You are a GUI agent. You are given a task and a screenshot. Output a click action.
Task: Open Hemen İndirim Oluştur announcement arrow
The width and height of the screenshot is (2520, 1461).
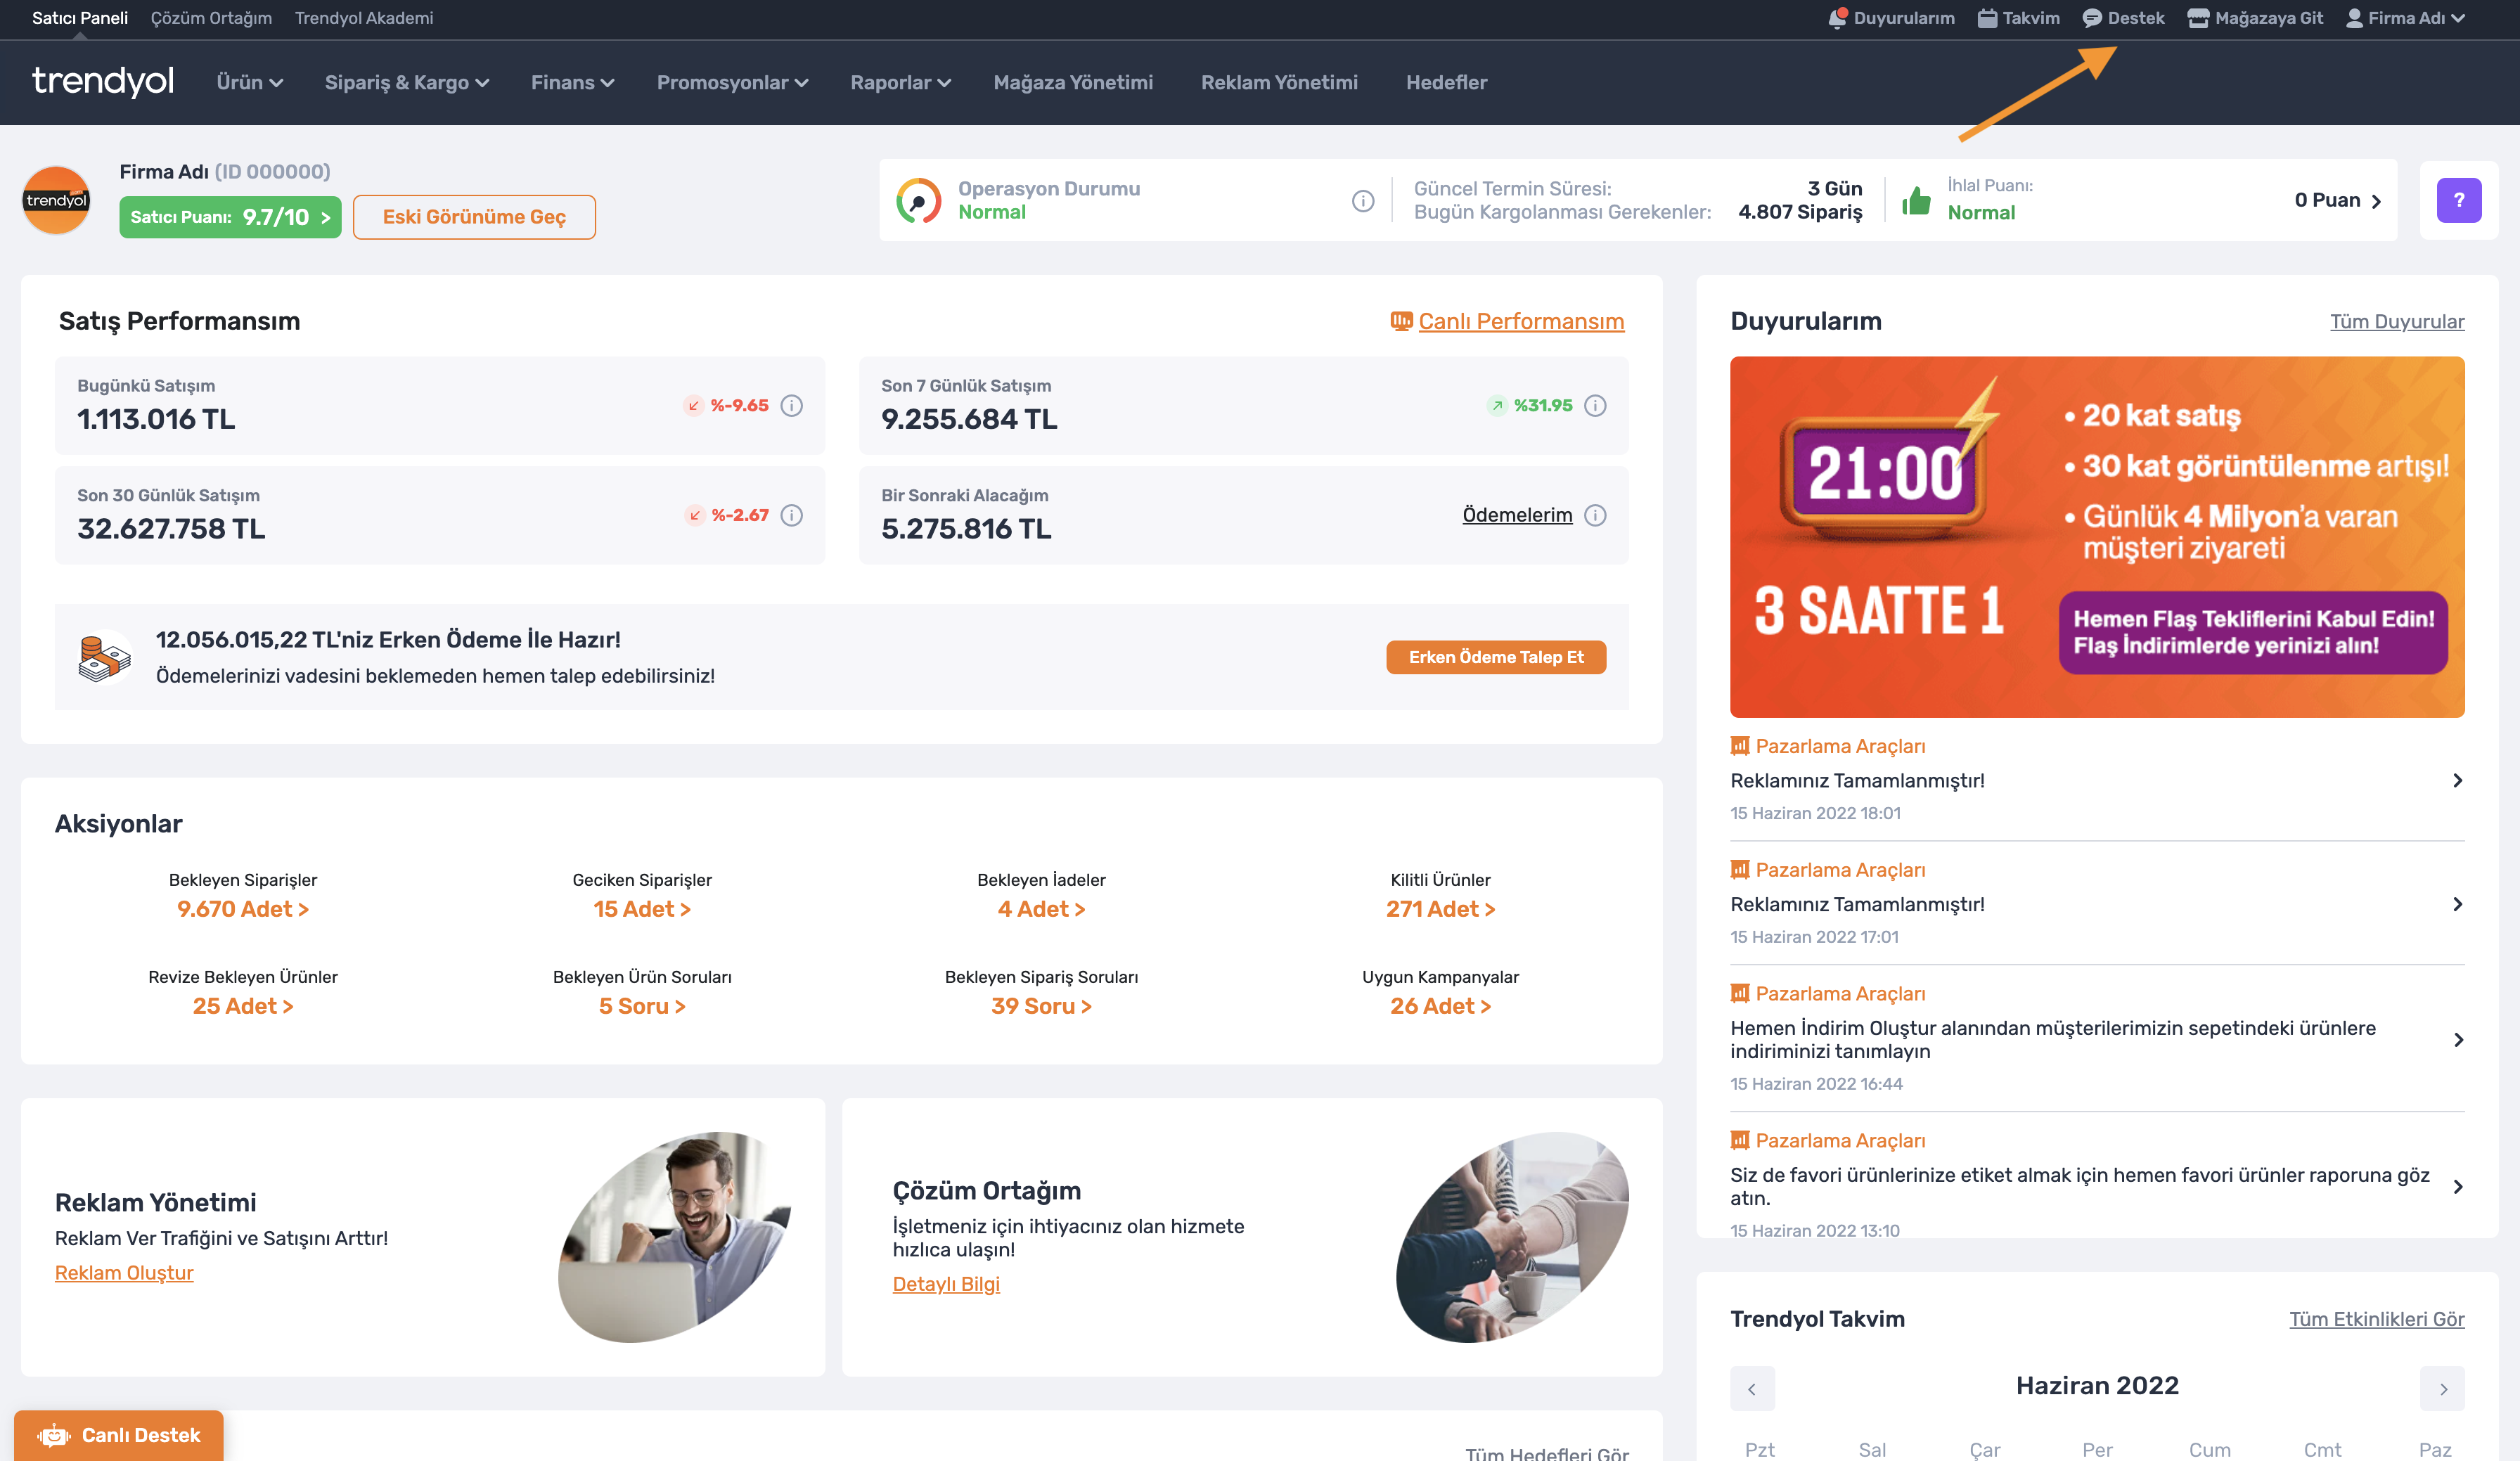(x=2457, y=1040)
